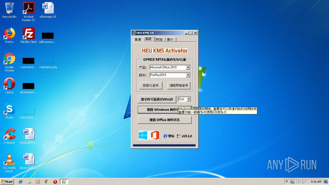The width and height of the screenshot is (329, 185).
Task: Minimize the HEU KMS 19 window
Action: coord(186,33)
